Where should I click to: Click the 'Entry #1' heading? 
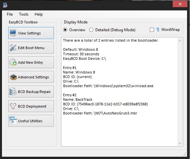(70, 68)
